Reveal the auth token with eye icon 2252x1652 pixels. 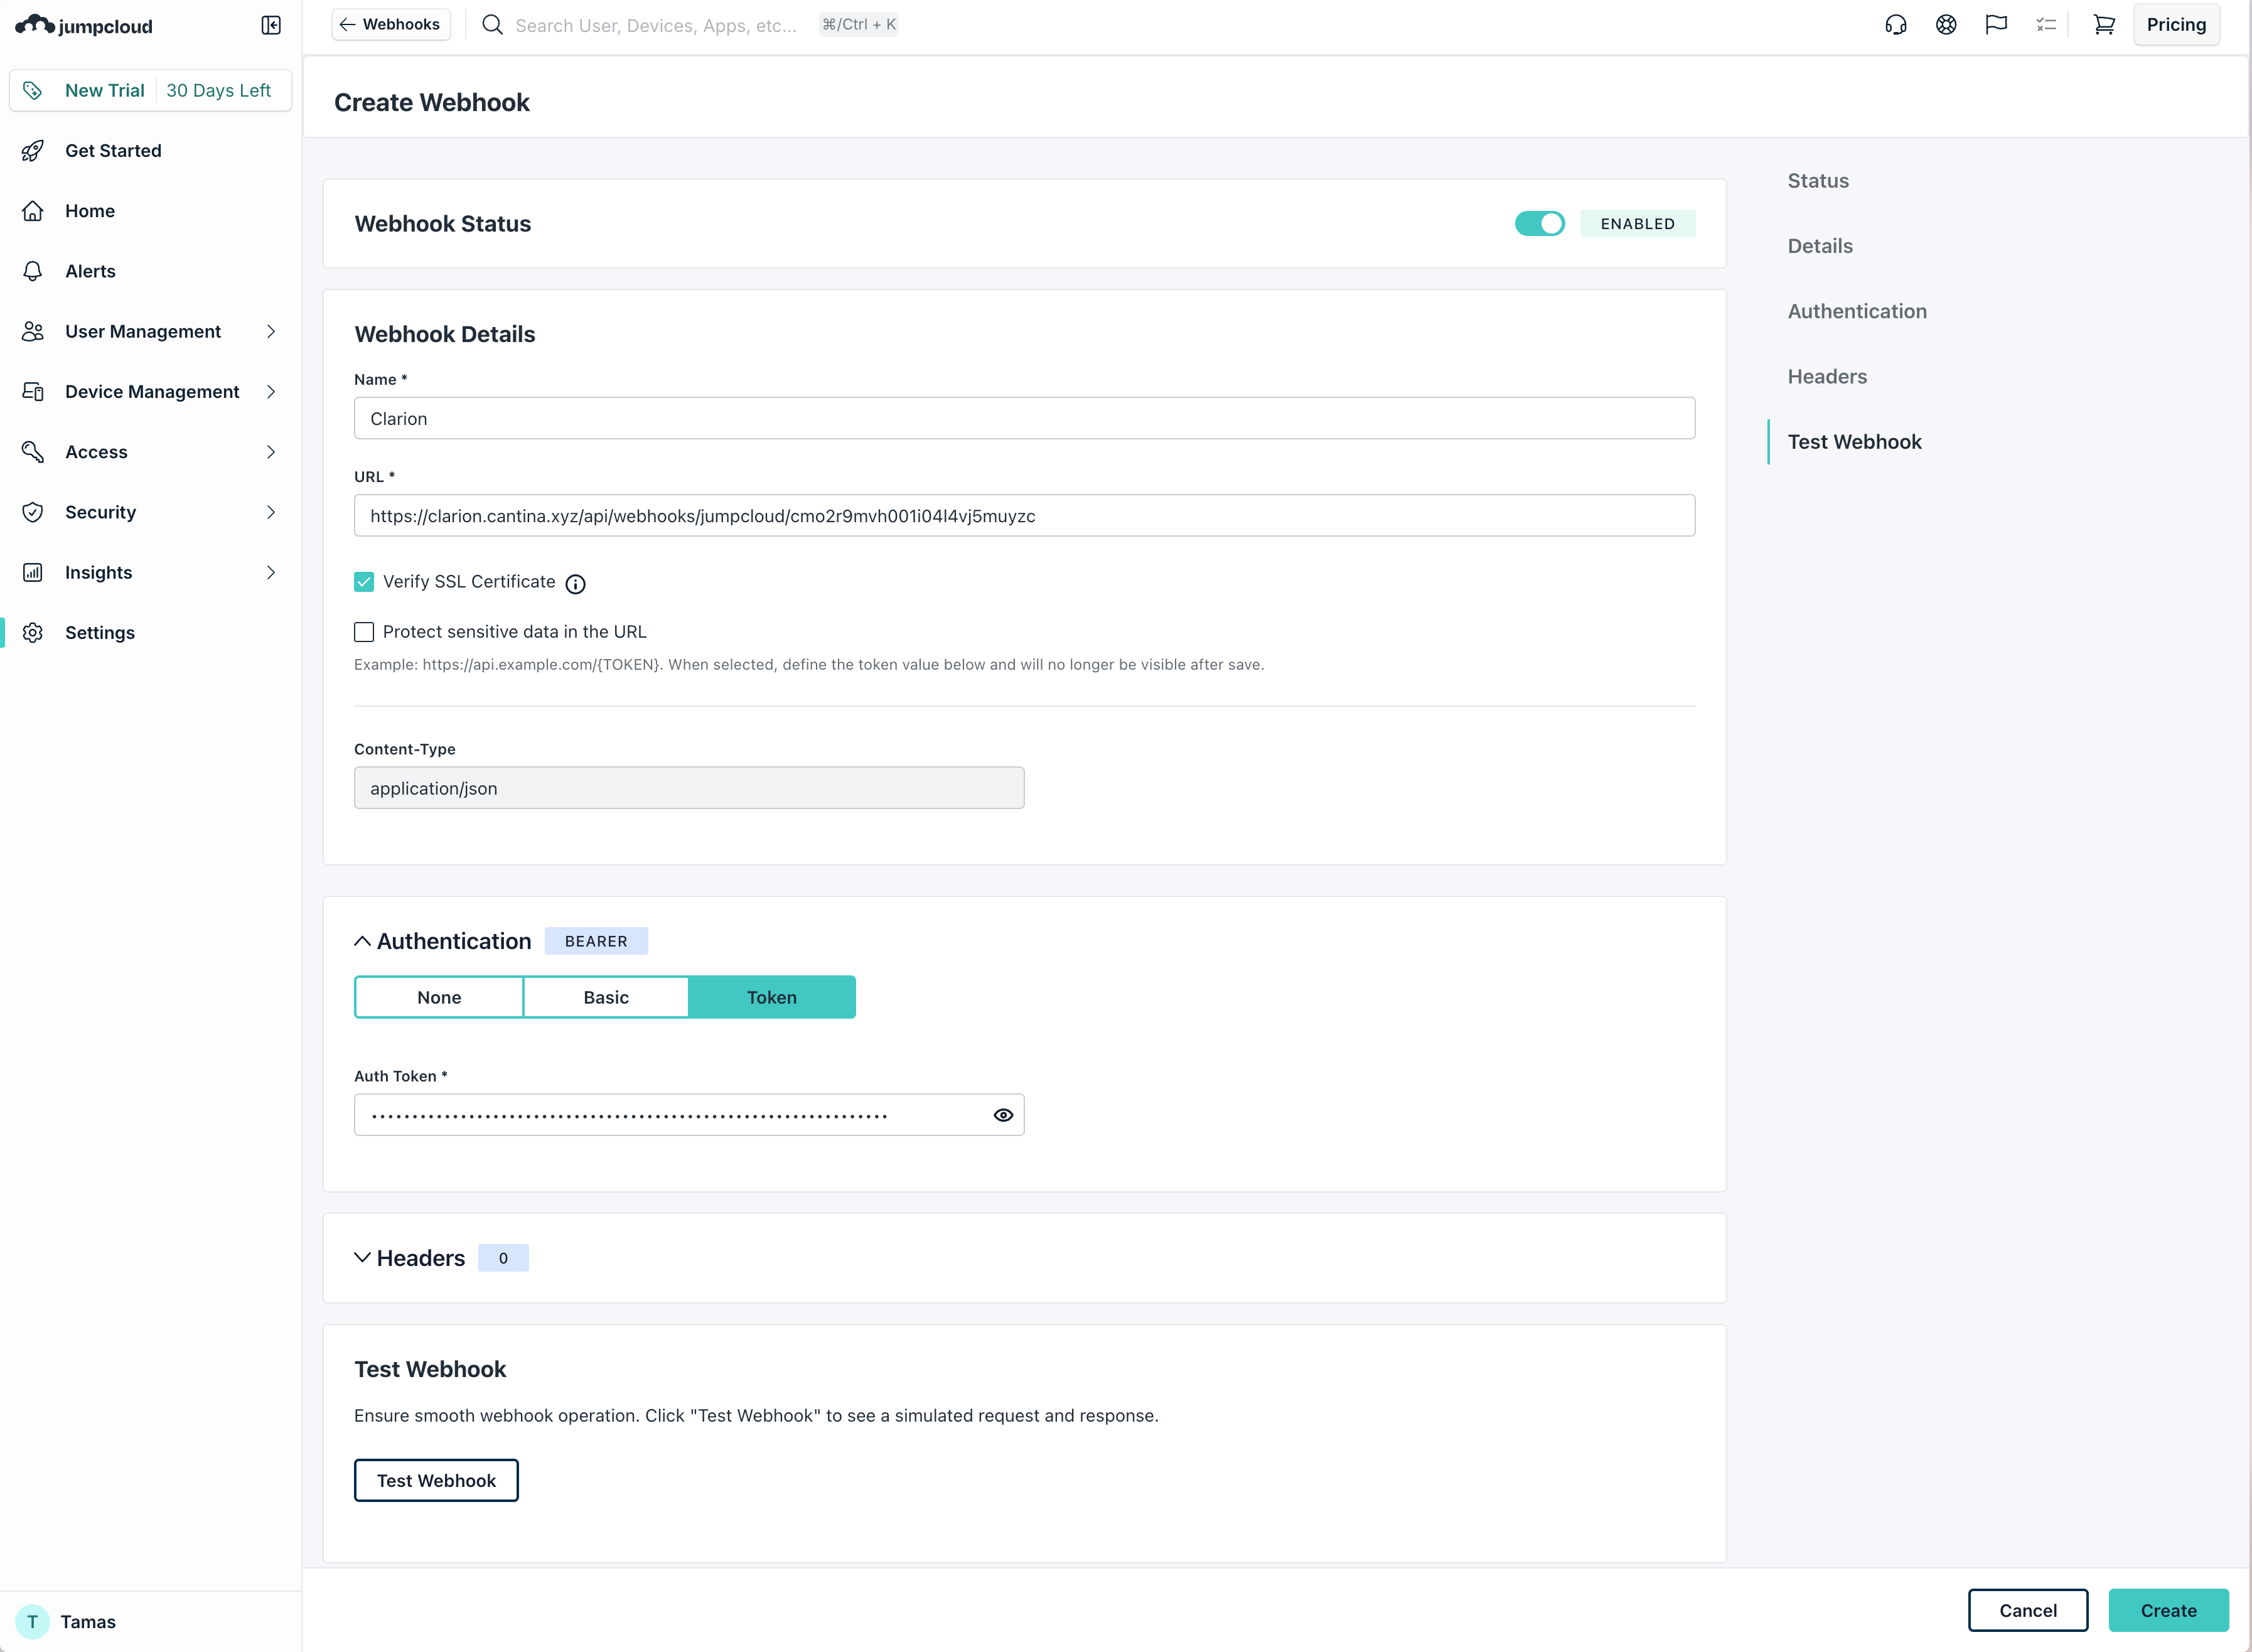tap(1003, 1115)
